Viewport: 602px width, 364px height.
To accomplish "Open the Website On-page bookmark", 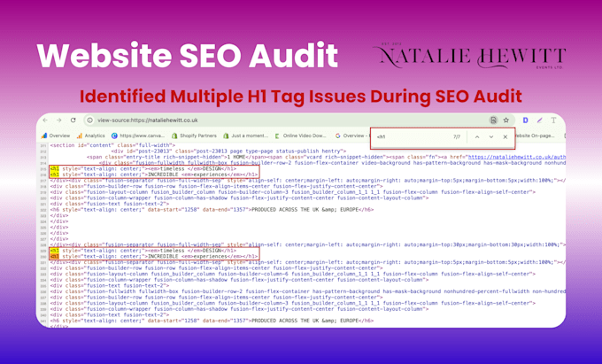I will point(535,136).
